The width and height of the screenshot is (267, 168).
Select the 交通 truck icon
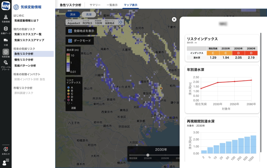tap(6, 41)
